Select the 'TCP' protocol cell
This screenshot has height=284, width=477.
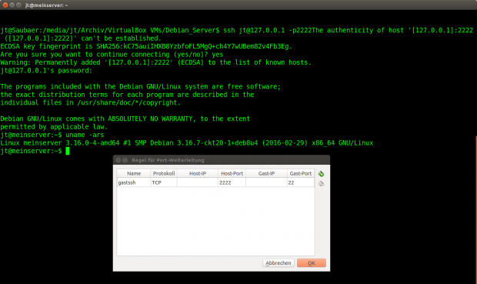[164, 182]
